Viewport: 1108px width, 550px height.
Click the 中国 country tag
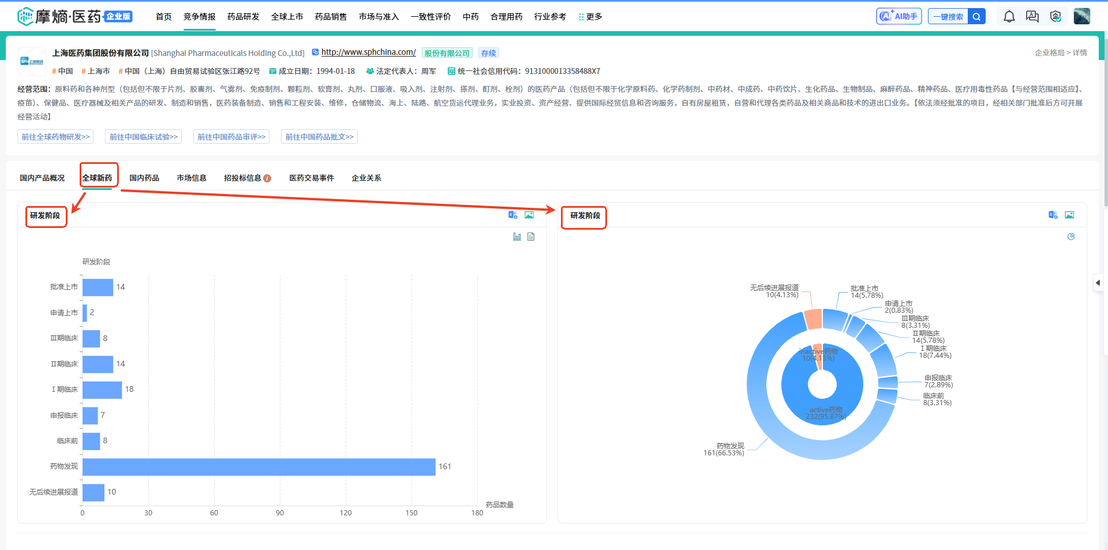pyautogui.click(x=63, y=71)
